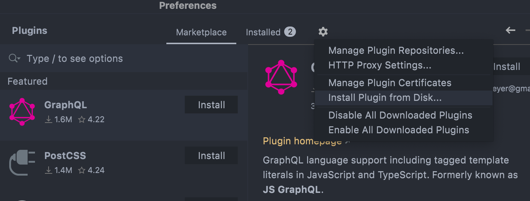Click the large GraphQL logo in details
Image resolution: width=530 pixels, height=201 pixels.
[x=281, y=77]
